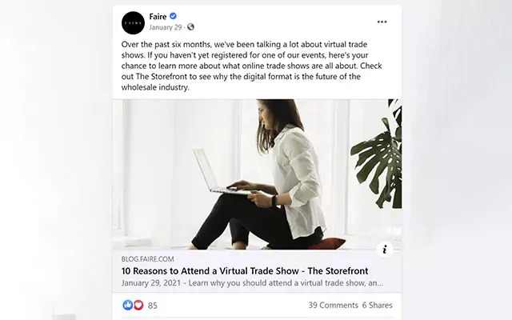The height and width of the screenshot is (320, 512).
Task: Click the Faire profile picture
Action: coord(133,23)
